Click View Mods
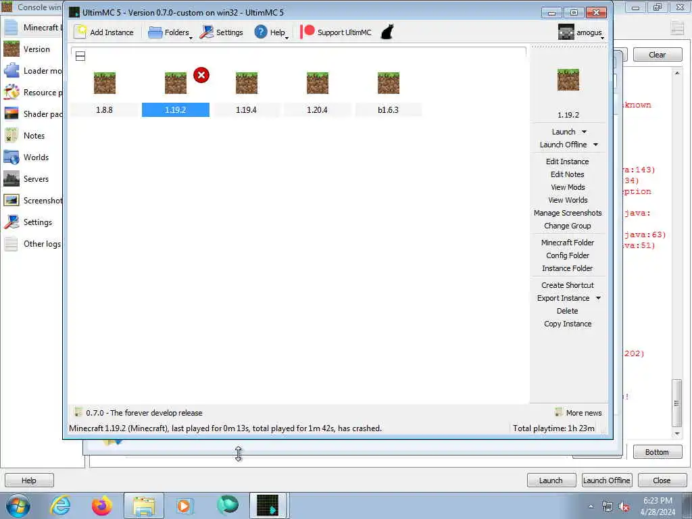Viewport: 692px width, 519px height. click(x=568, y=187)
